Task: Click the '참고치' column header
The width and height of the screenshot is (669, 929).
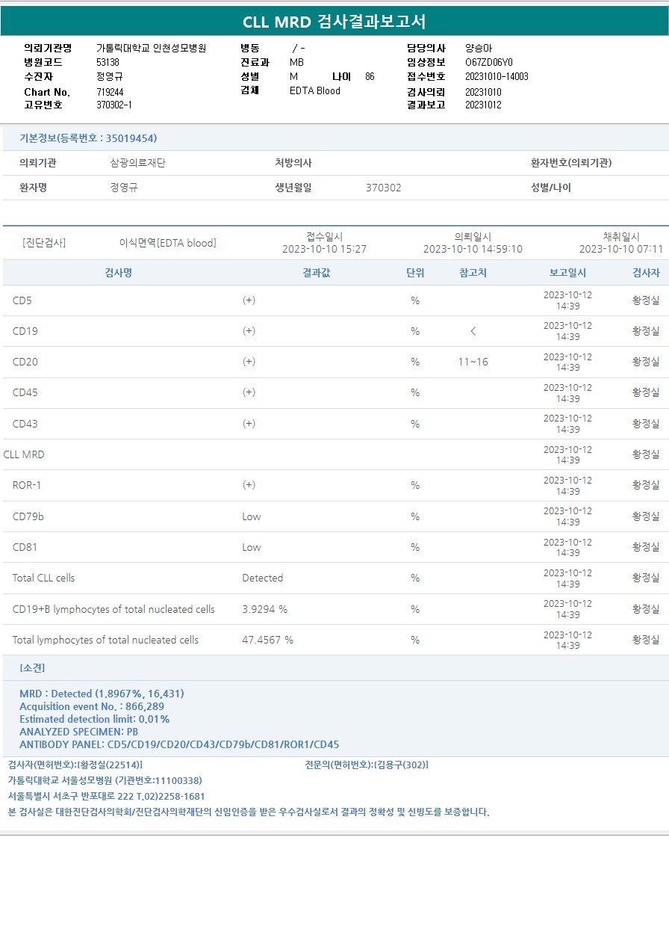Action: [473, 273]
